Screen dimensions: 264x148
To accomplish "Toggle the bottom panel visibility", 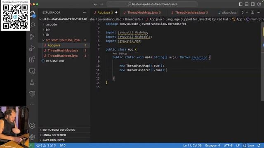I will click(x=247, y=4).
